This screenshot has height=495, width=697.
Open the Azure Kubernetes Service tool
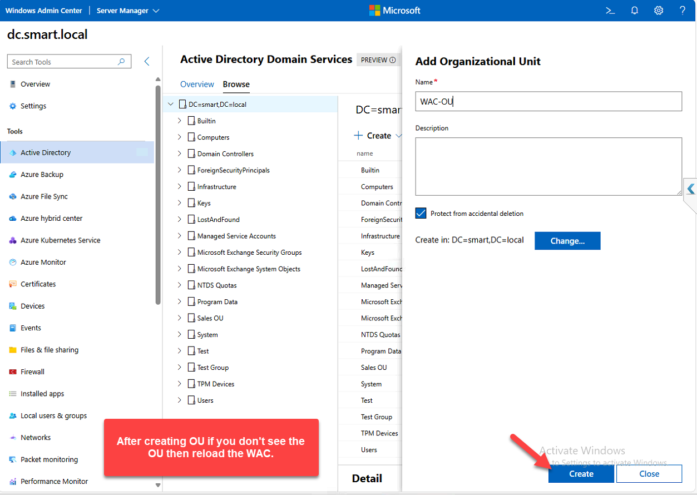point(60,240)
